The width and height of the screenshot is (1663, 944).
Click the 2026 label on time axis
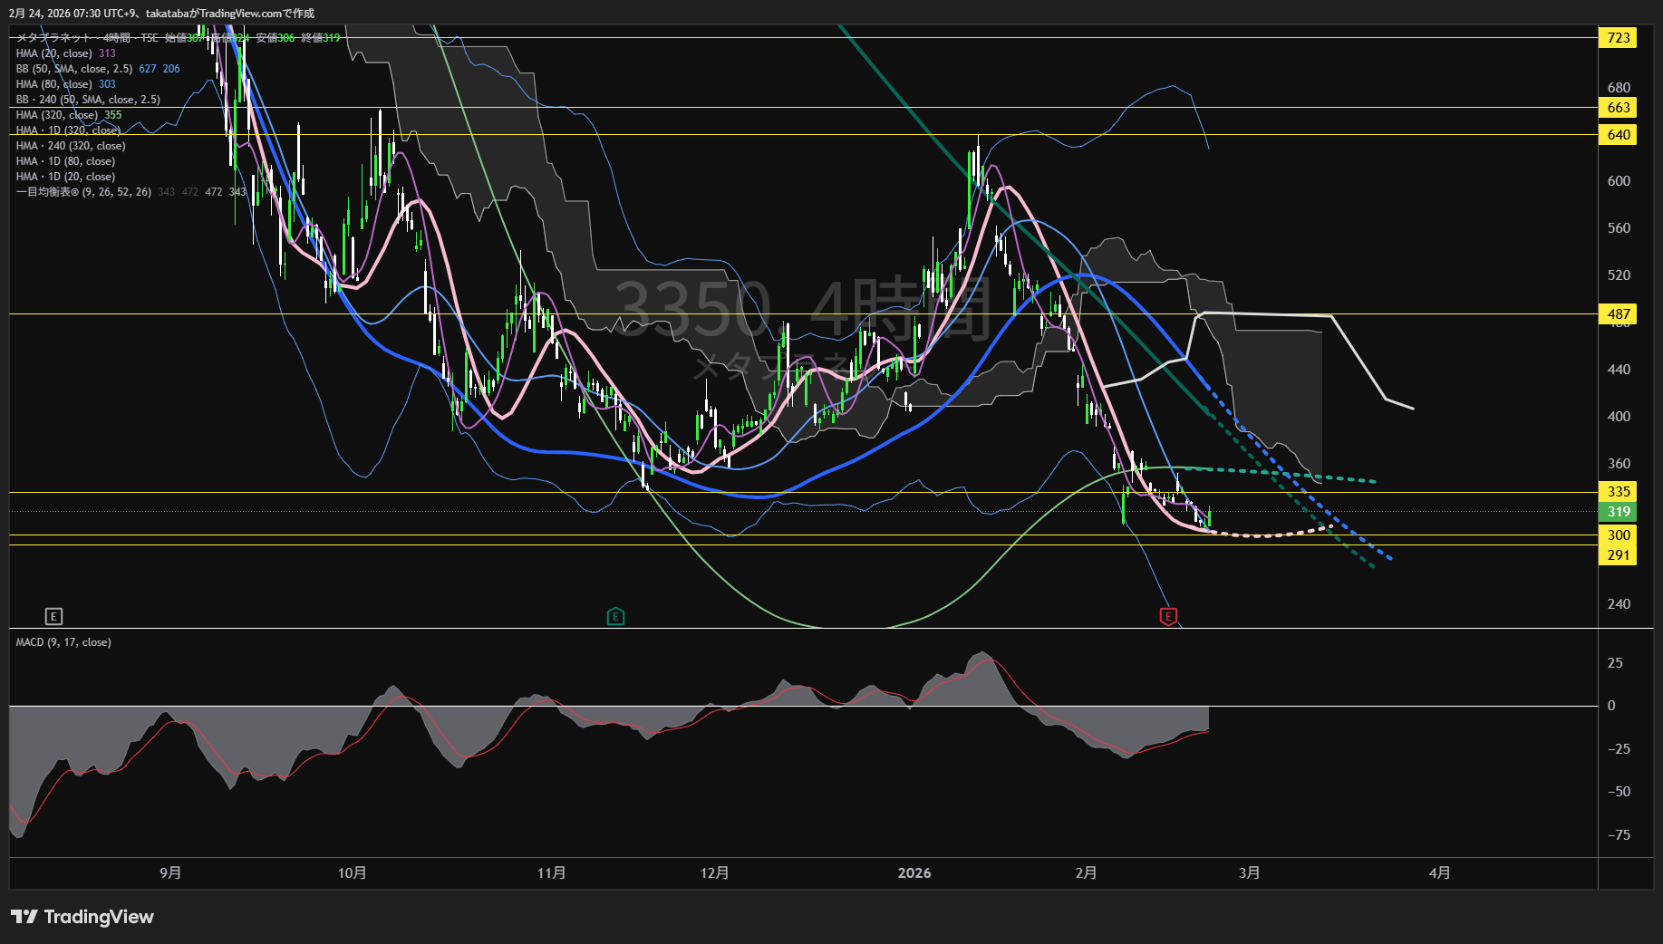pos(914,873)
